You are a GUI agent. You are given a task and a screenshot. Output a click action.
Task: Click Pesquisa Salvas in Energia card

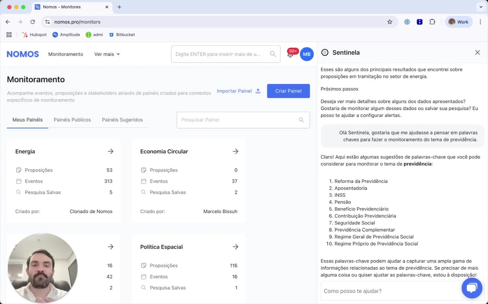click(64, 192)
